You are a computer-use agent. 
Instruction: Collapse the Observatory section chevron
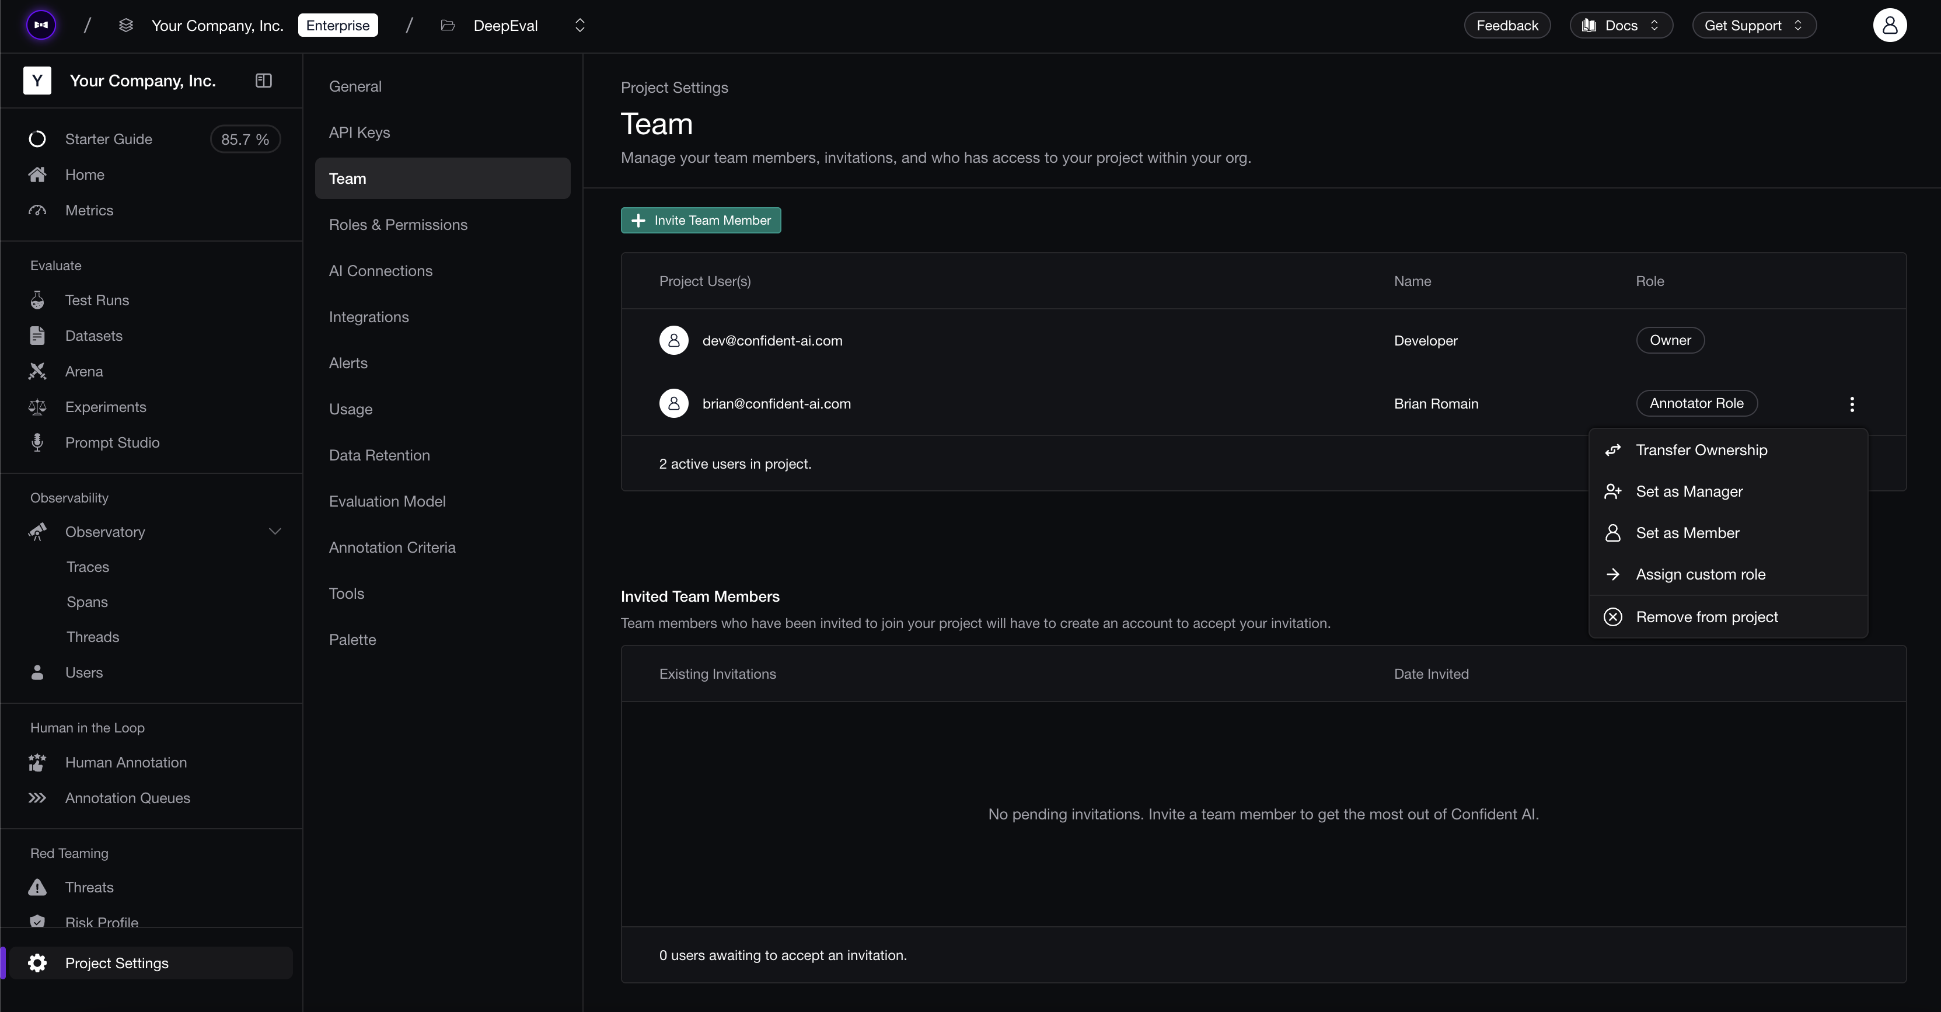point(275,532)
